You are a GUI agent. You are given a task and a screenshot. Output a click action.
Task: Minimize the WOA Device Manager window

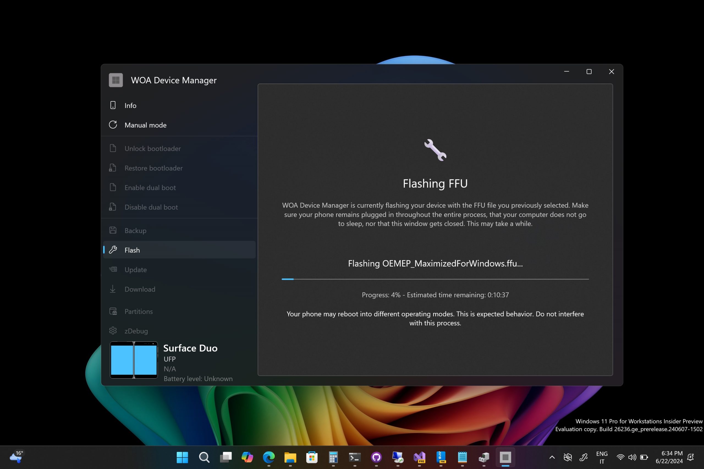point(566,71)
